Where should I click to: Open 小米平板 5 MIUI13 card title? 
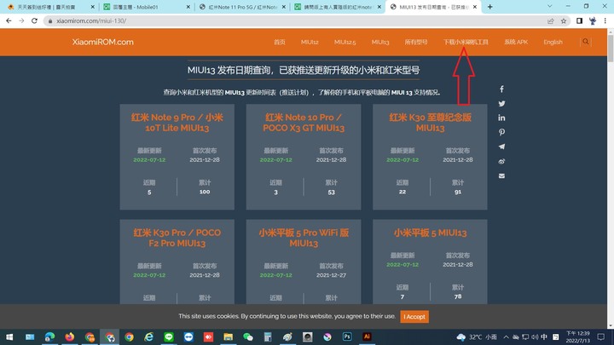click(x=430, y=233)
